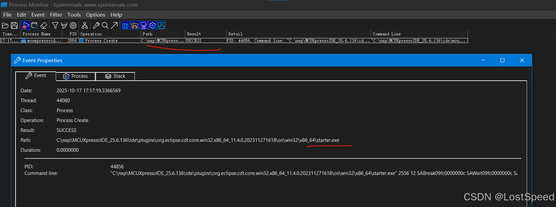This screenshot has height=207, width=556.
Task: Click the Open file toolbar icon
Action: click(5, 25)
